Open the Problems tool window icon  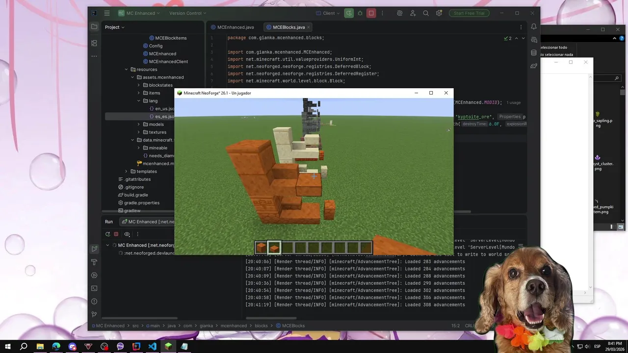coord(94,302)
